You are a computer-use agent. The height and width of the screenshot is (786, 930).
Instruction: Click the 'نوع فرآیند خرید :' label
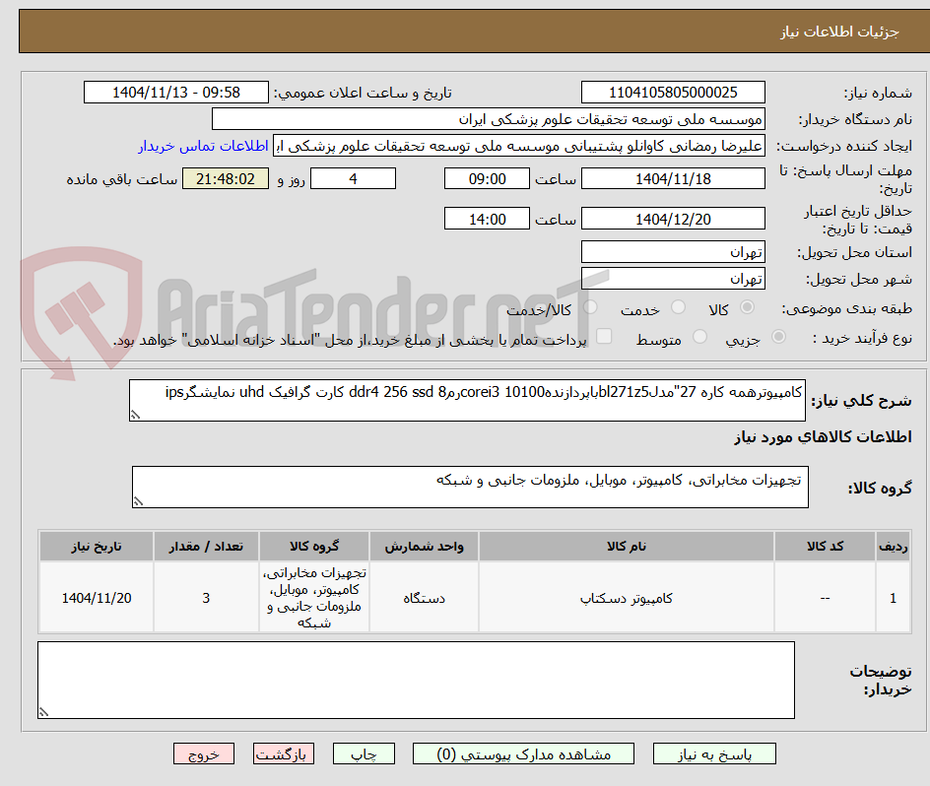tap(862, 338)
